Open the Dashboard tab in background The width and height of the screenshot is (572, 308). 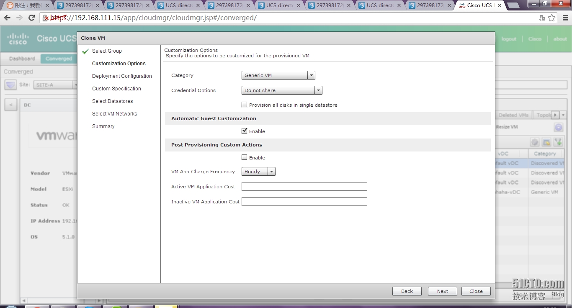point(22,59)
